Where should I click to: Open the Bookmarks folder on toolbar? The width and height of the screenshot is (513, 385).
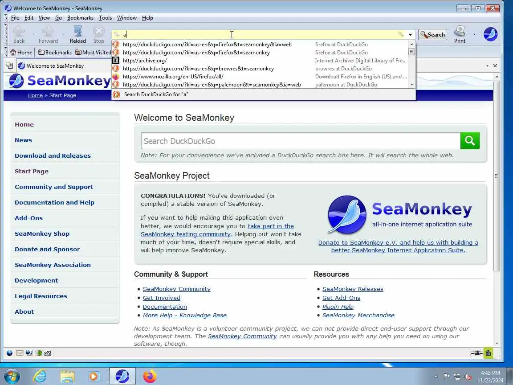pyautogui.click(x=55, y=53)
